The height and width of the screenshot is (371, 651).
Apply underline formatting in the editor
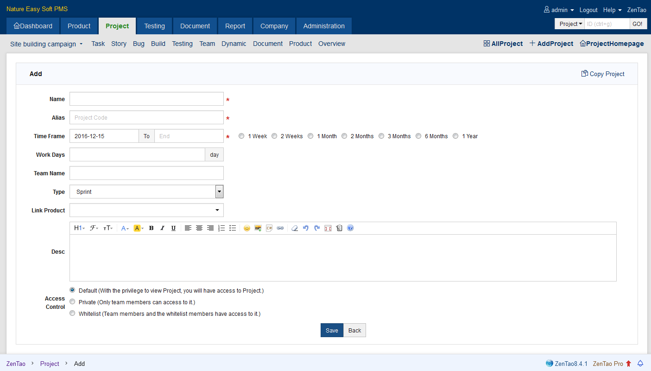[x=173, y=228]
